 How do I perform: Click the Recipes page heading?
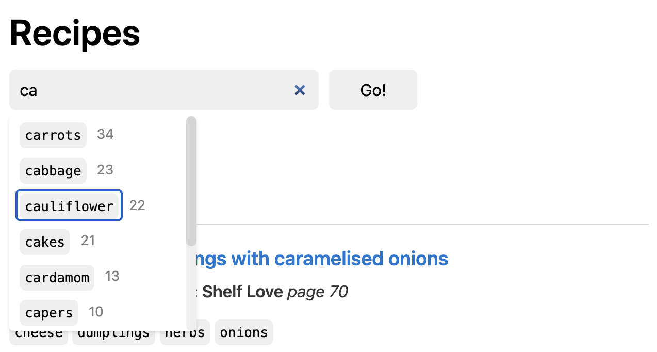tap(74, 33)
